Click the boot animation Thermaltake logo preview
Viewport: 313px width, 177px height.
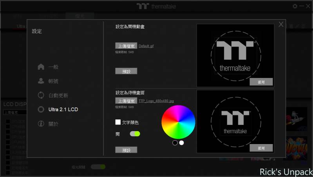tap(235, 56)
